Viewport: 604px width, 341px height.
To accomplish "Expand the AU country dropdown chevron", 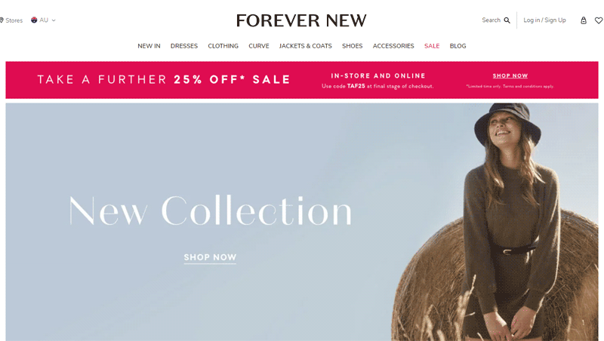I will click(54, 20).
